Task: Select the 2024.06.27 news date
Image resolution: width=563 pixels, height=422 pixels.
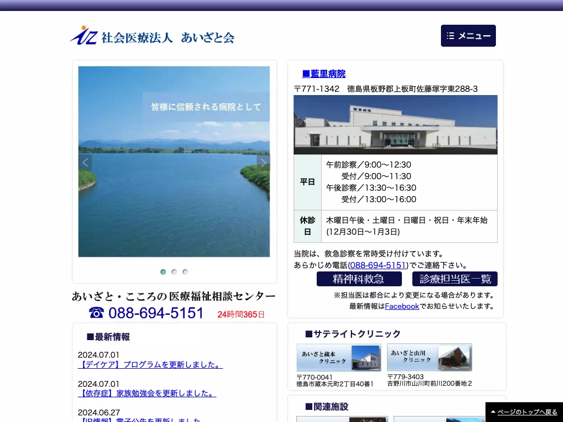Action: pos(99,412)
